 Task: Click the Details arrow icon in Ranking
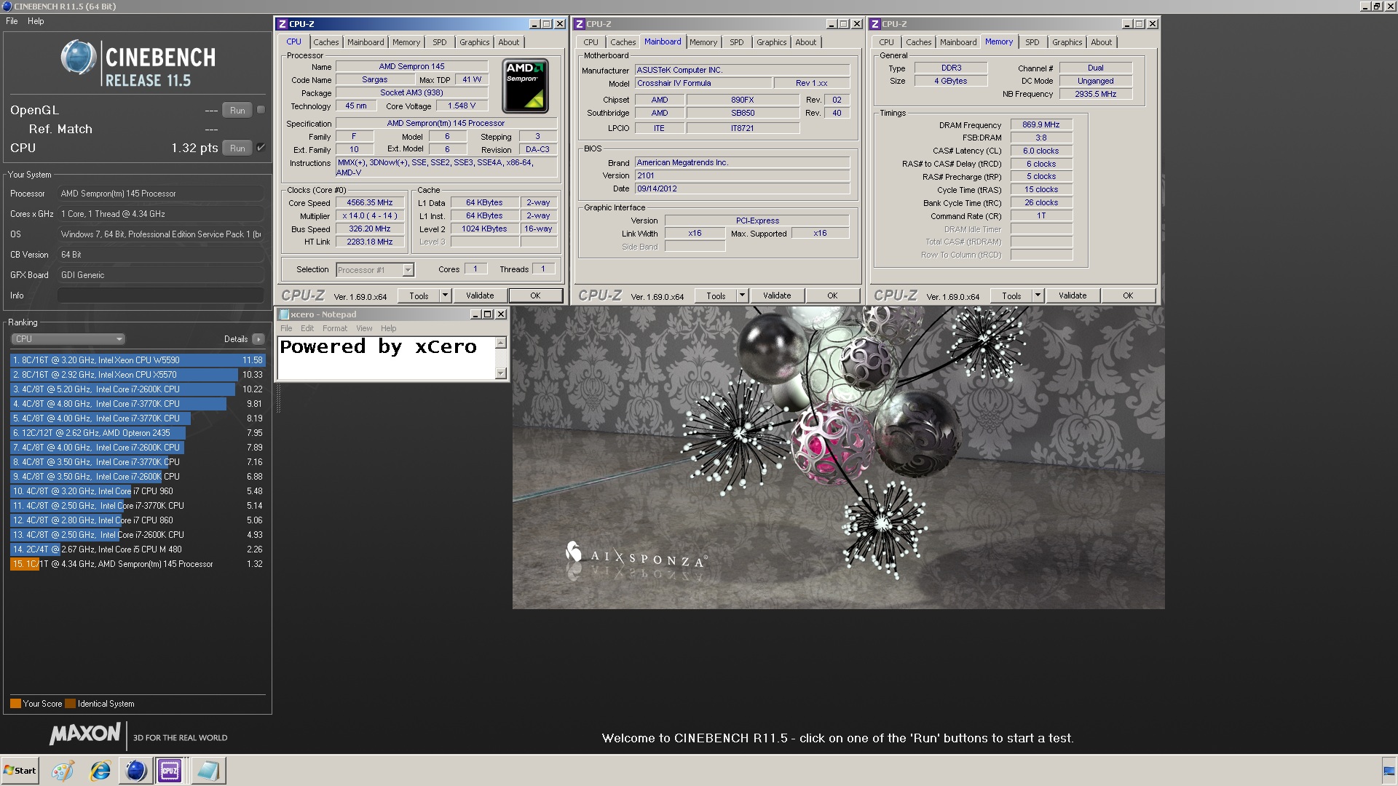(x=258, y=339)
